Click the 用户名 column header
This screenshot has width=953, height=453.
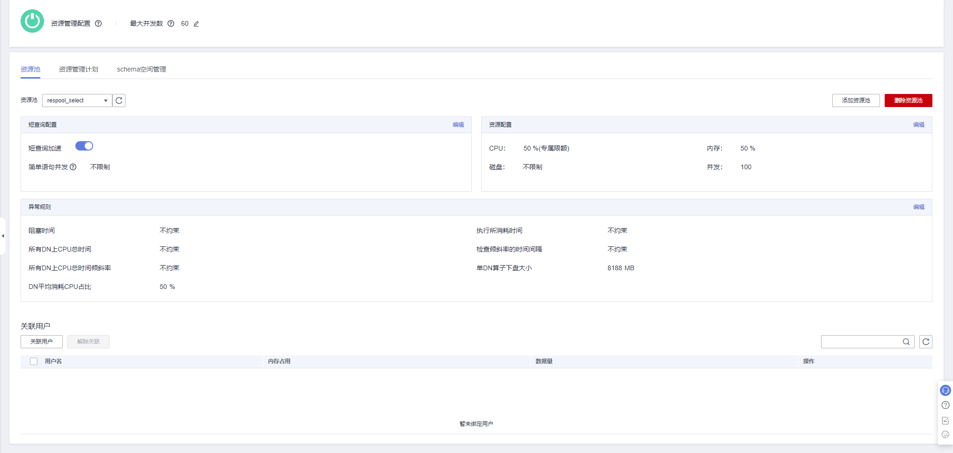click(53, 361)
